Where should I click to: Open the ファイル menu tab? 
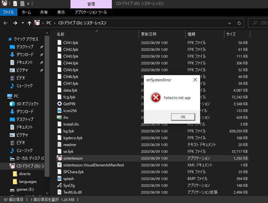[x=8, y=12]
